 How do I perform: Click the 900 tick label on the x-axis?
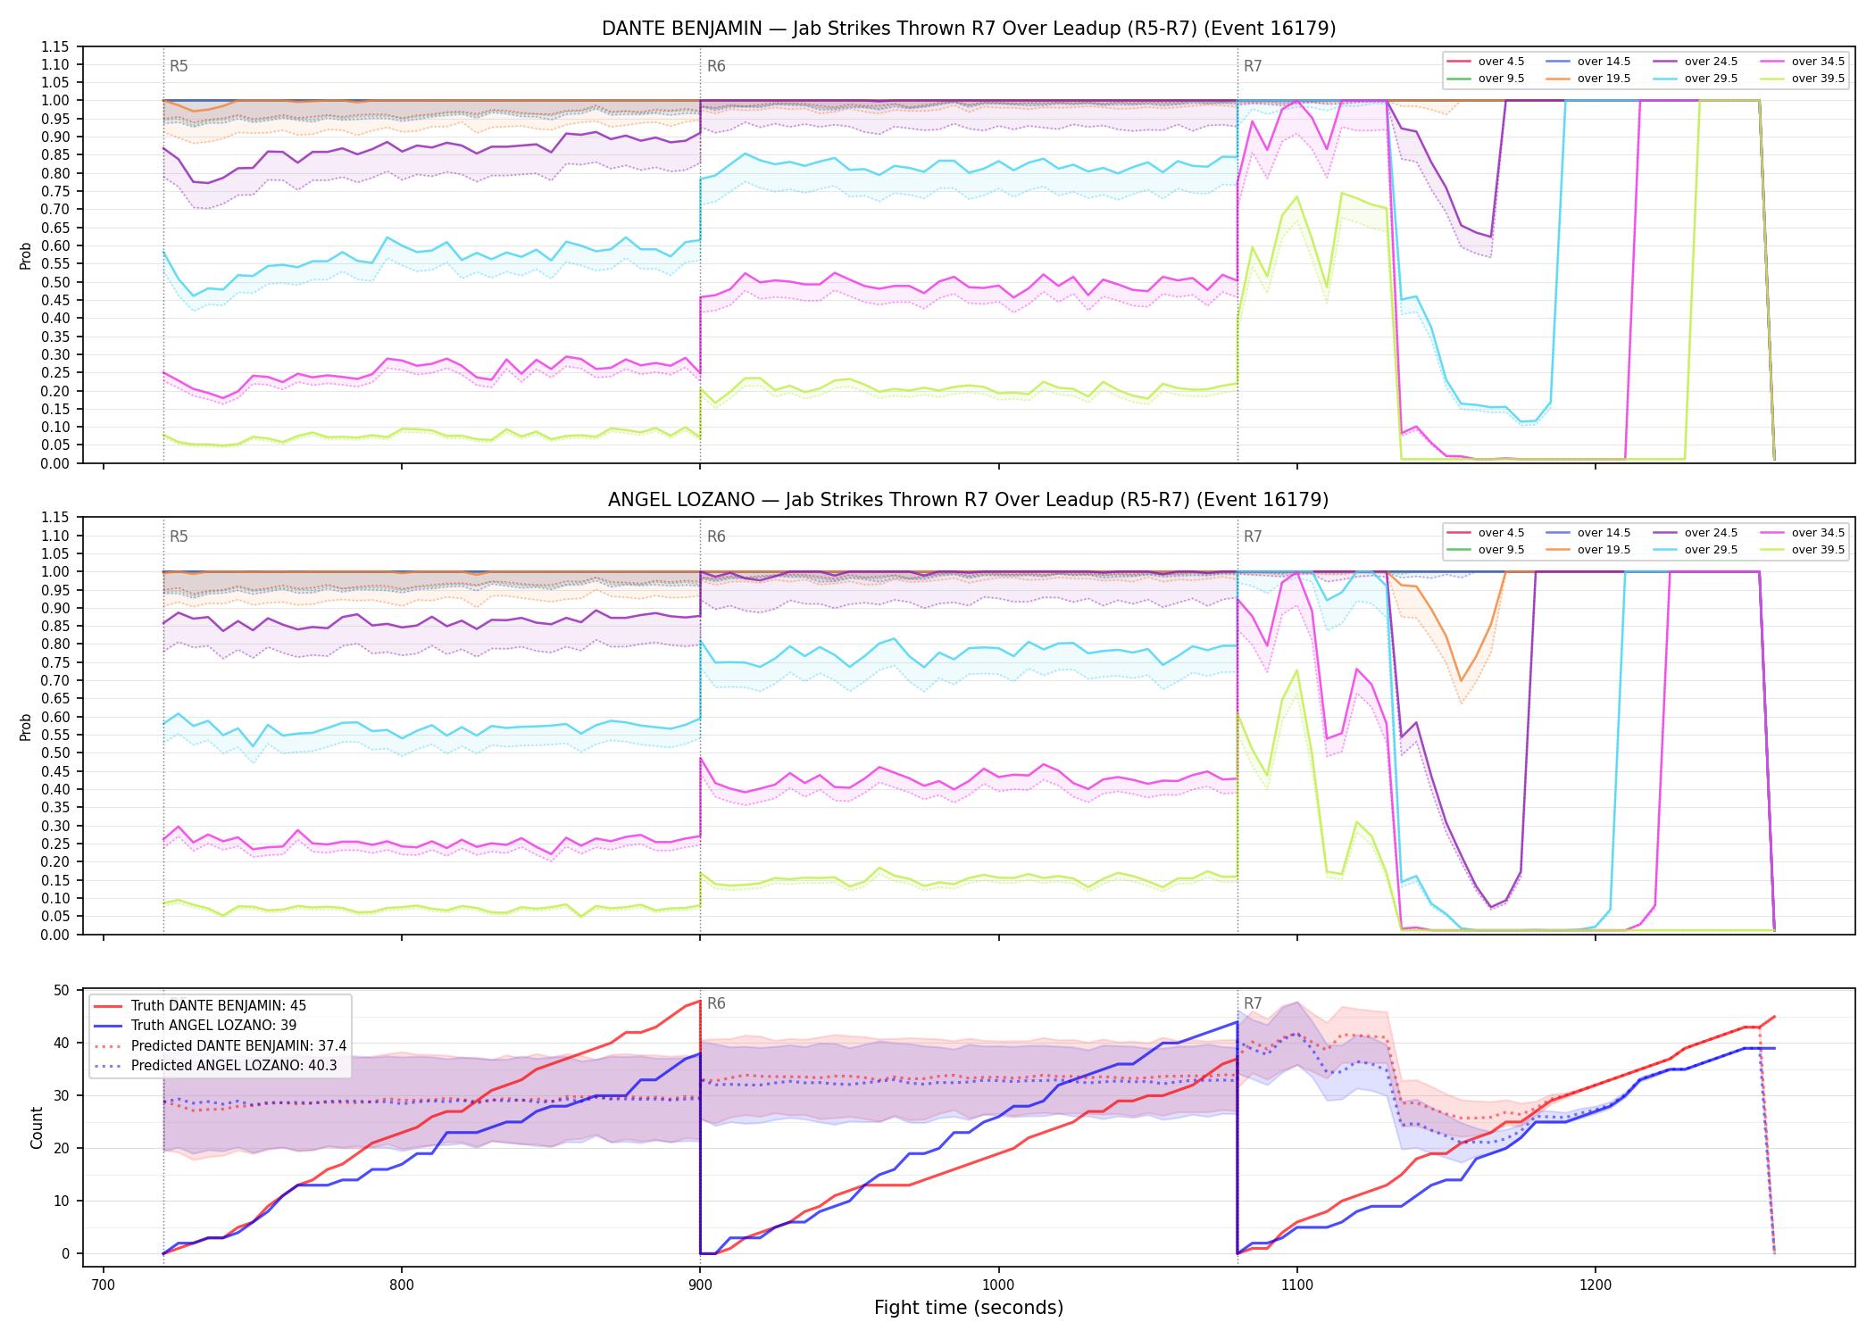point(700,1285)
